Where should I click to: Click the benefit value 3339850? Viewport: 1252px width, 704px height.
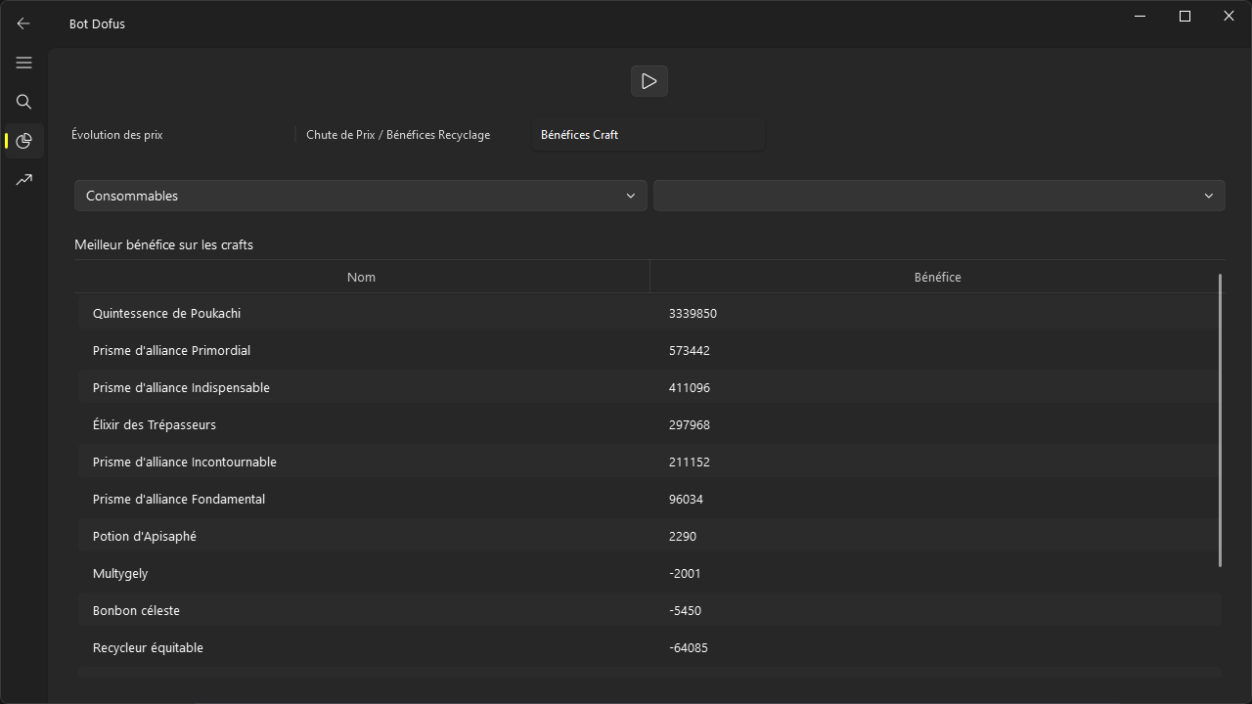pyautogui.click(x=693, y=313)
